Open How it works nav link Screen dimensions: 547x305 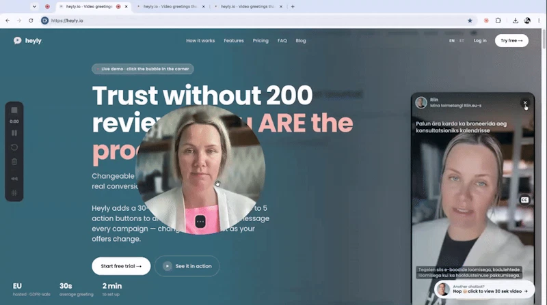pyautogui.click(x=200, y=41)
